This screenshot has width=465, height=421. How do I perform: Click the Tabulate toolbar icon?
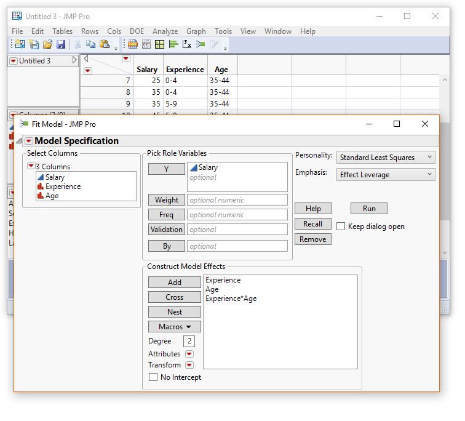[146, 44]
